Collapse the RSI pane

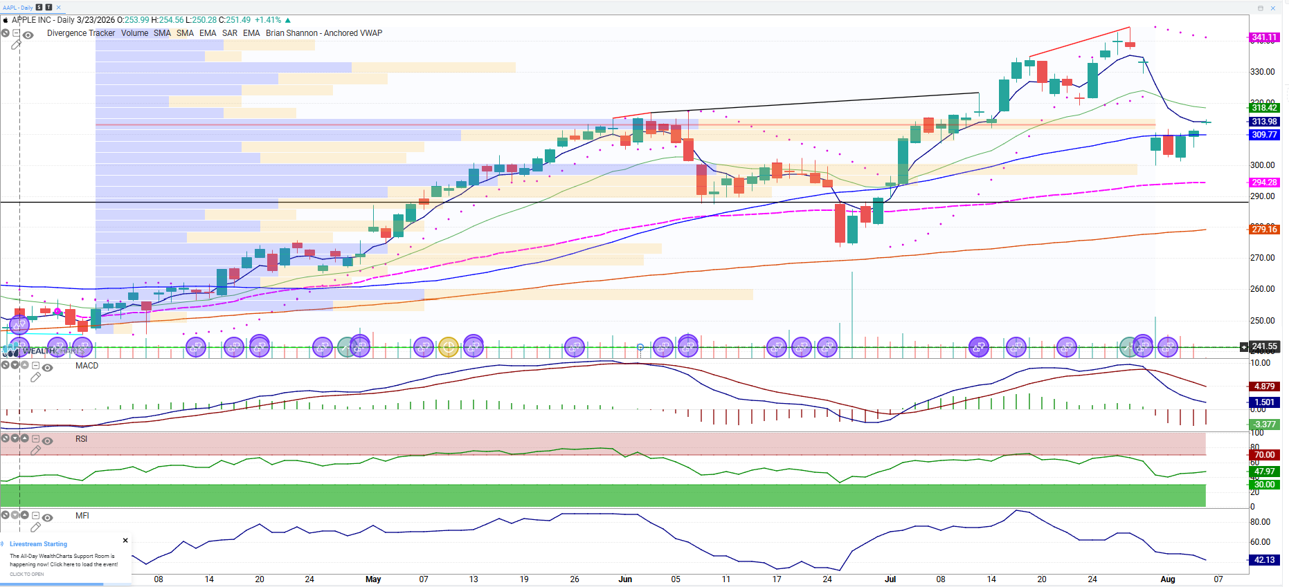point(35,438)
